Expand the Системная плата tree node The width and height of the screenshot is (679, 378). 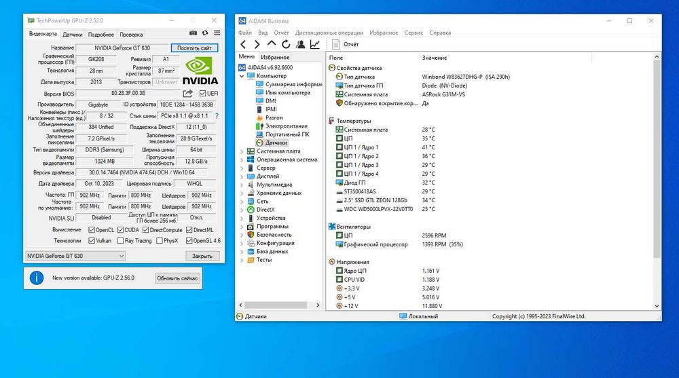(x=242, y=151)
